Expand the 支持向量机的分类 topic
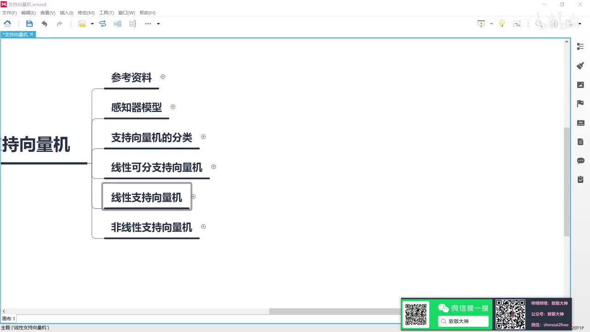 (203, 136)
